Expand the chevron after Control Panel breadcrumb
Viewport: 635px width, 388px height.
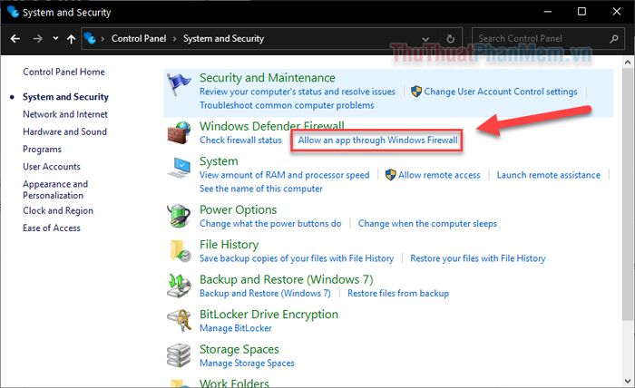pyautogui.click(x=174, y=39)
